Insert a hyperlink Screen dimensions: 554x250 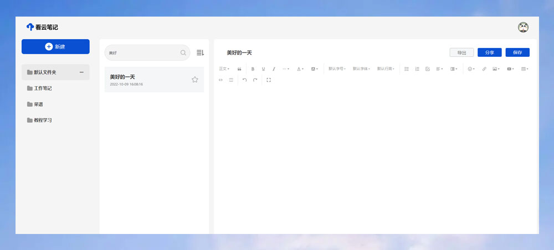tap(484, 69)
